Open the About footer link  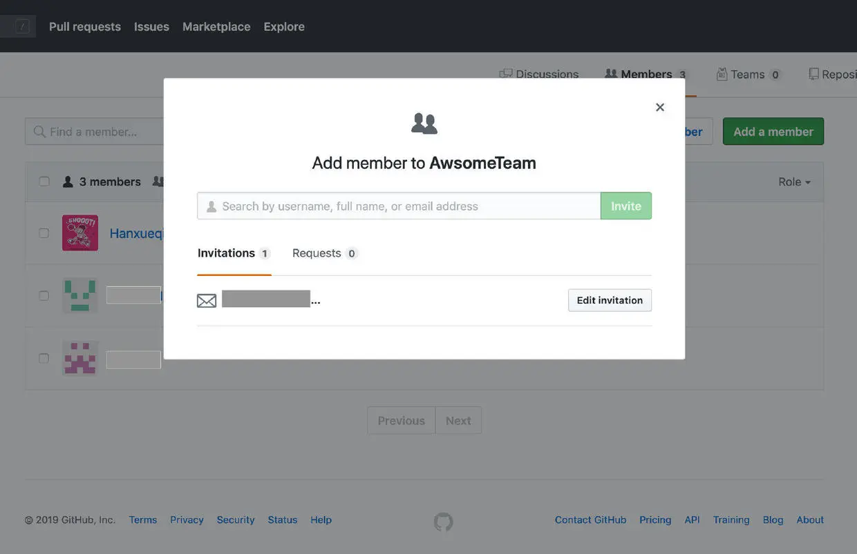point(810,520)
